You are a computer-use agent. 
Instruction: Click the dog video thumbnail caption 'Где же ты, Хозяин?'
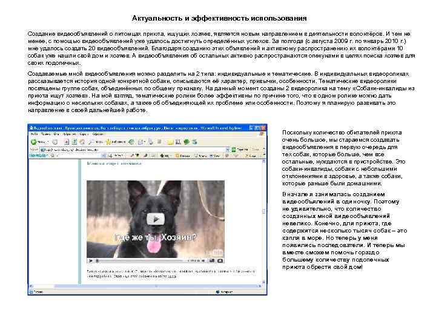pos(156,237)
